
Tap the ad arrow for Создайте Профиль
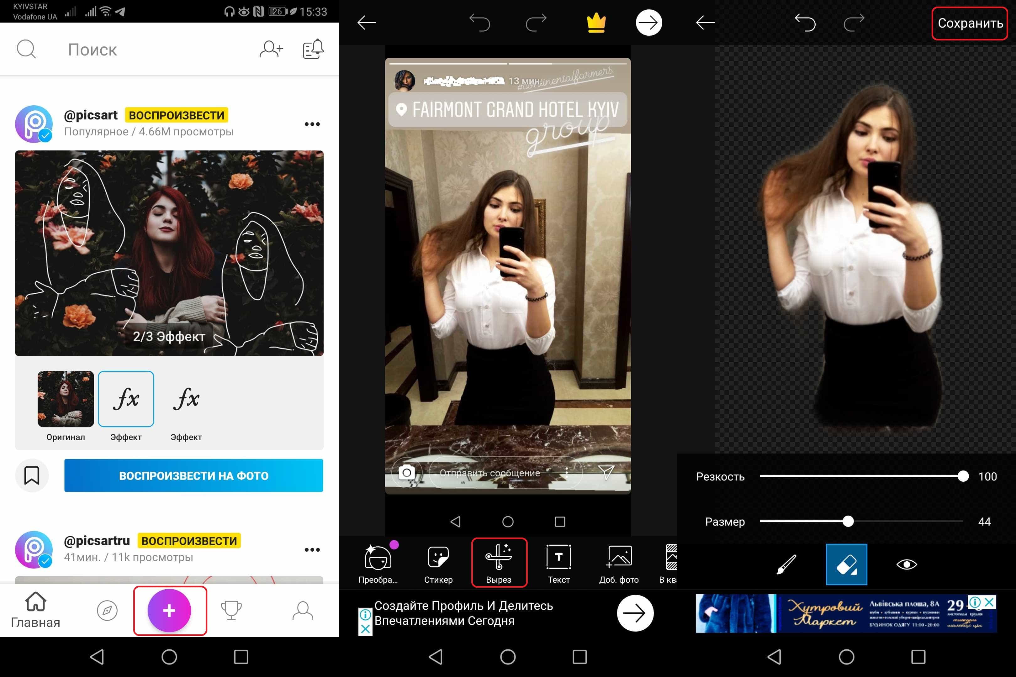635,613
